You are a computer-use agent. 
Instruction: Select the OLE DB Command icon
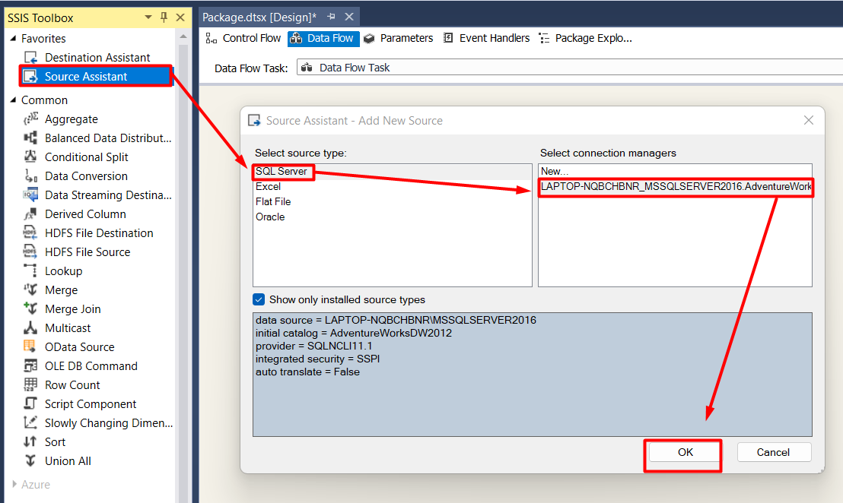30,365
